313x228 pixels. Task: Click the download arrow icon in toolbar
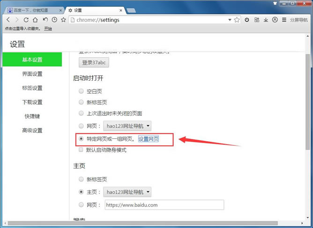(266, 20)
